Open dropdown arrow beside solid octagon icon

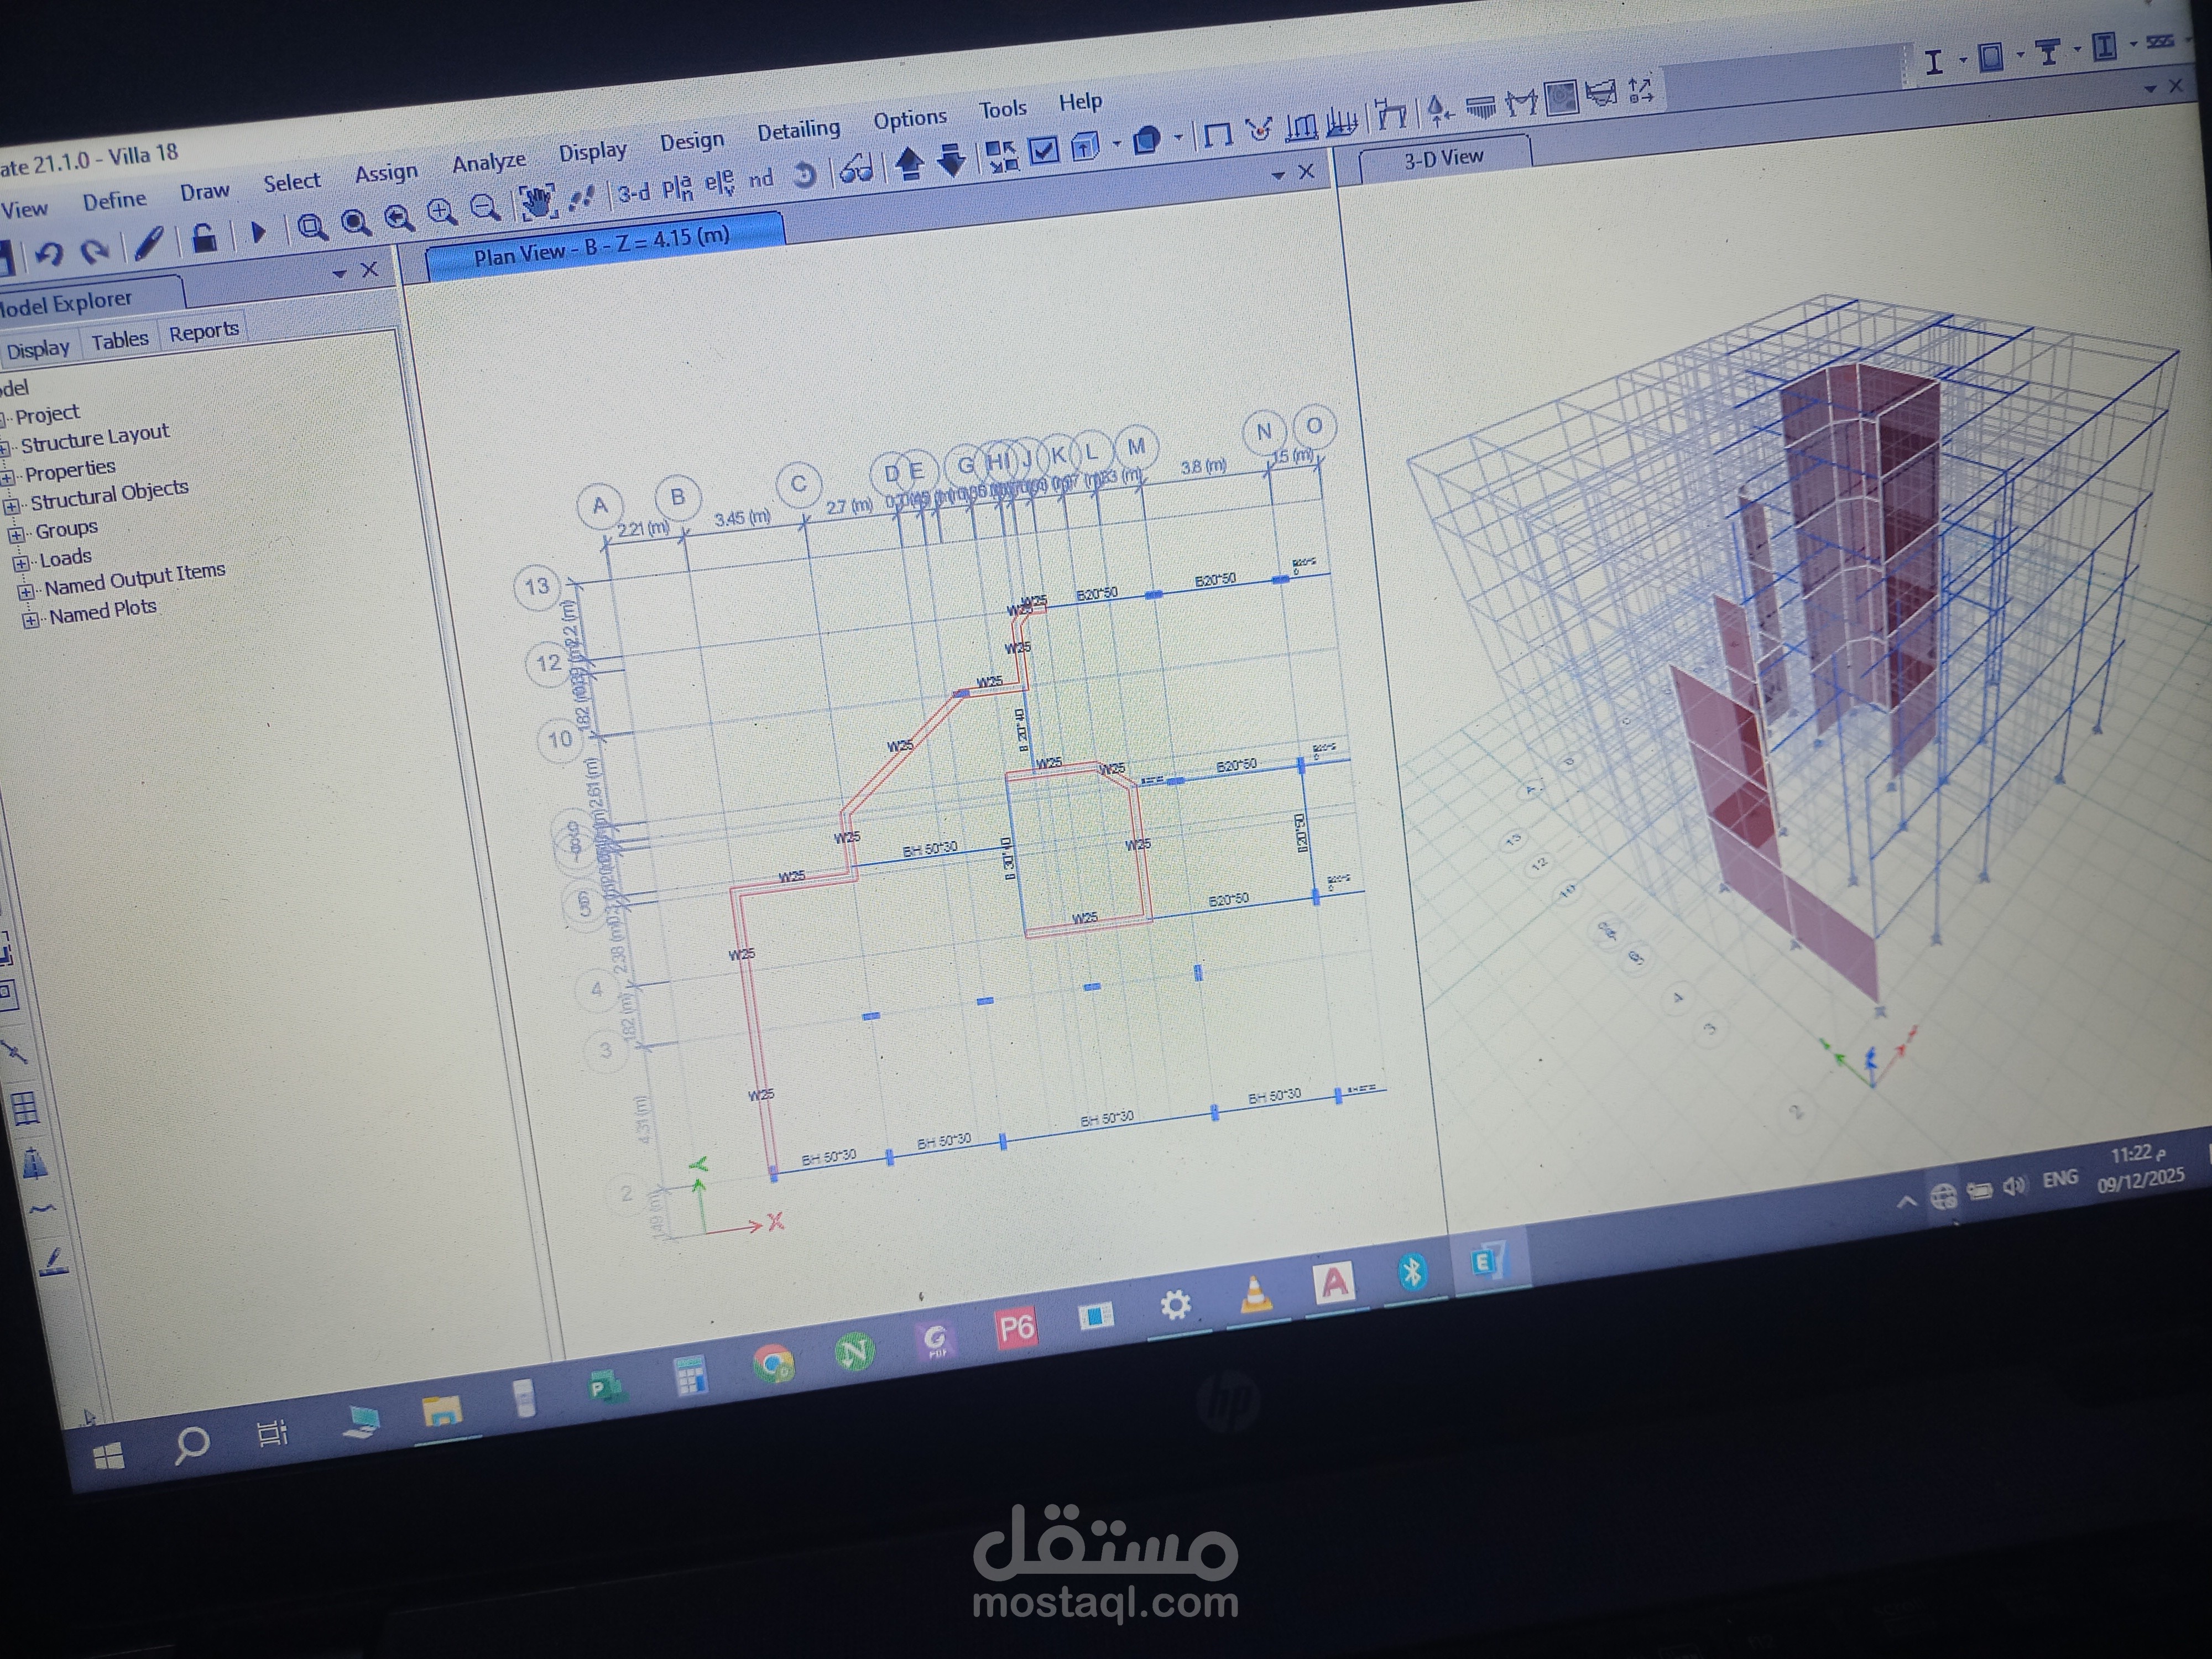1178,137
